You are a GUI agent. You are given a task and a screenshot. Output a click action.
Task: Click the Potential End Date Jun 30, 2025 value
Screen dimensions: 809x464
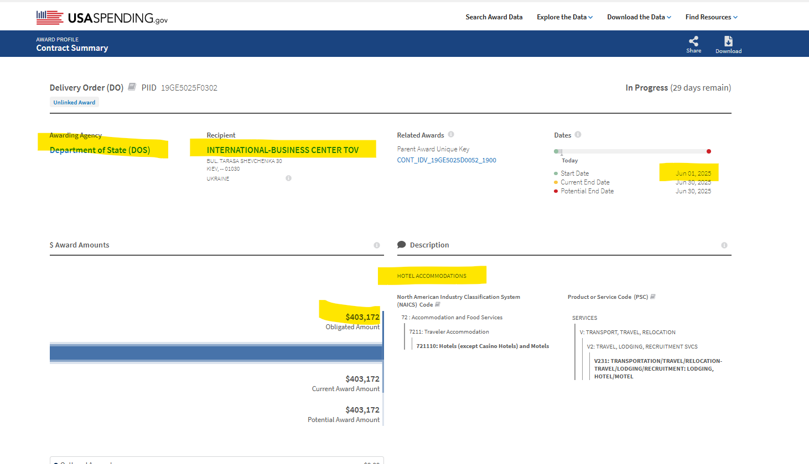(x=693, y=191)
